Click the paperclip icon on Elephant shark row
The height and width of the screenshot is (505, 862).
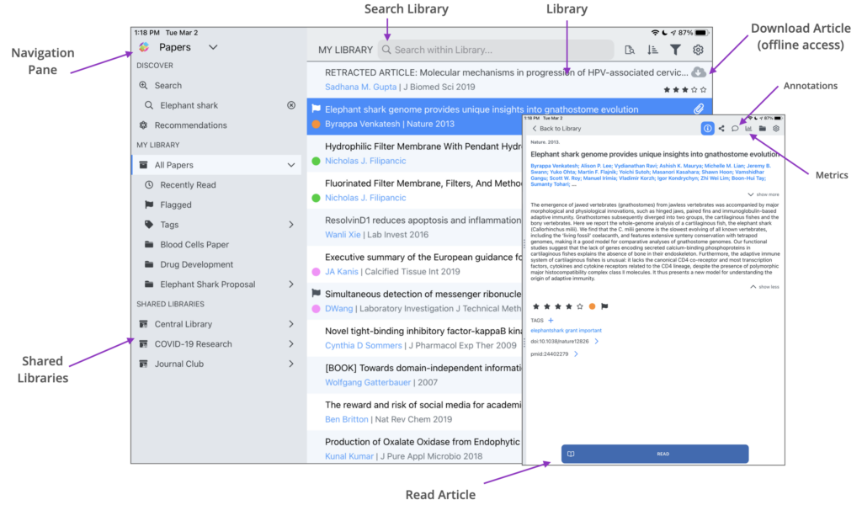[x=699, y=109]
